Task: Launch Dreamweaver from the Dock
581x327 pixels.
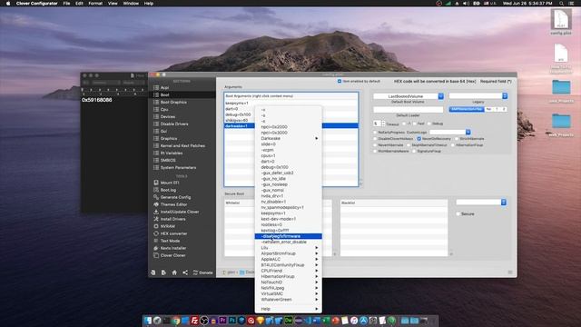Action: tap(288, 321)
